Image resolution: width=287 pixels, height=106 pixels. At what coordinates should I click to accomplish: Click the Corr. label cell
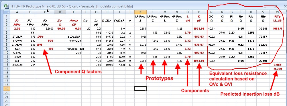click(17, 53)
